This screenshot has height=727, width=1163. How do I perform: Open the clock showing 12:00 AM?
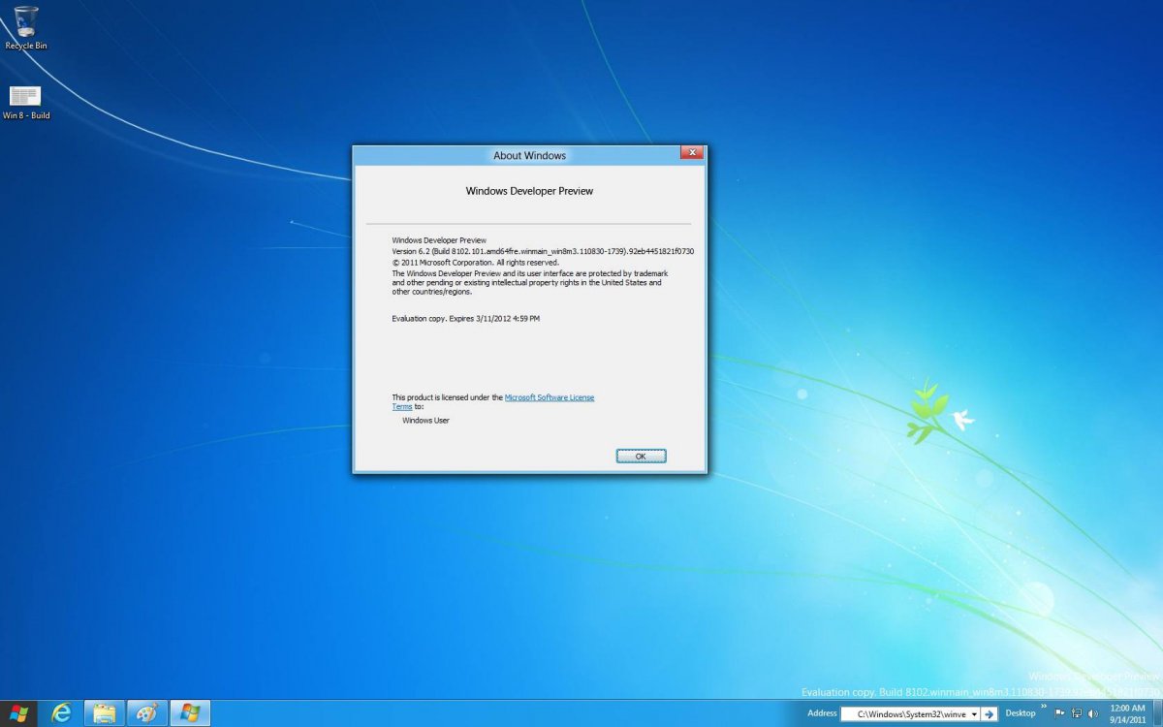coord(1127,713)
